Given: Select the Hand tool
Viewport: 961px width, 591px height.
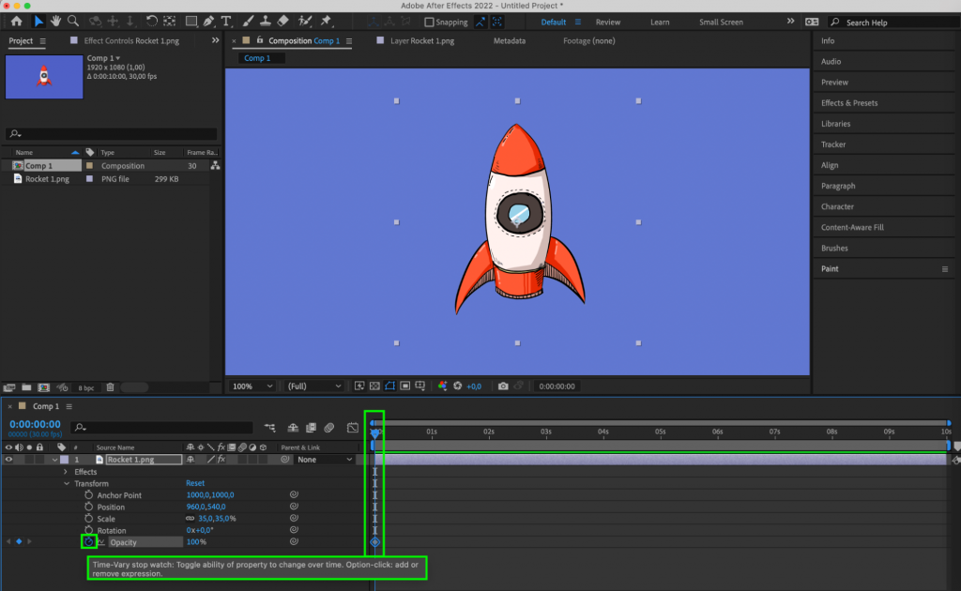Looking at the screenshot, I should pos(56,22).
